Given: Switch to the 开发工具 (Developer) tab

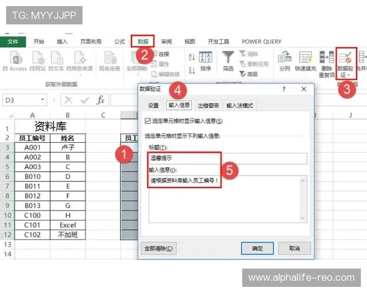Looking at the screenshot, I should tap(218, 42).
